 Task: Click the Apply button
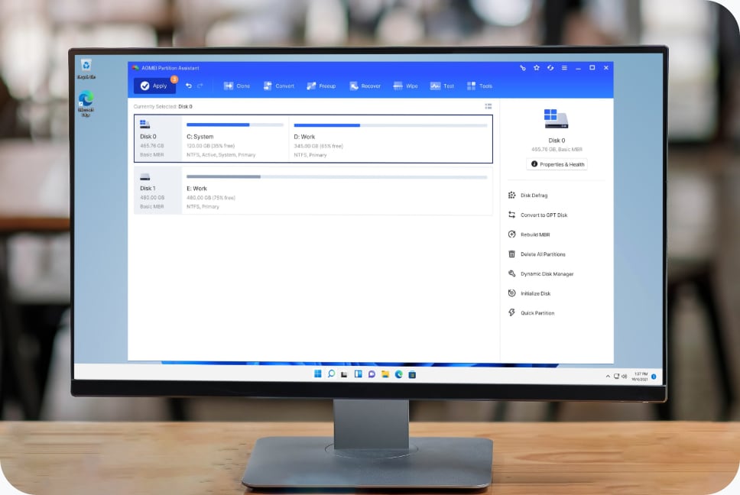(x=154, y=86)
